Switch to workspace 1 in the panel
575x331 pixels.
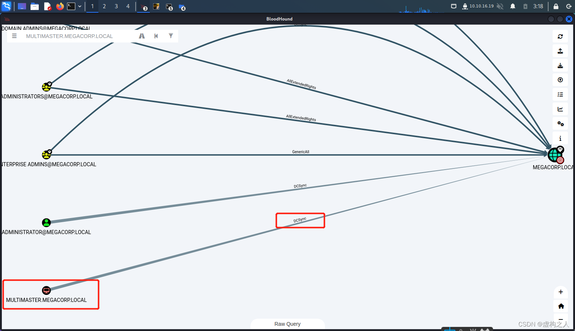coord(92,6)
